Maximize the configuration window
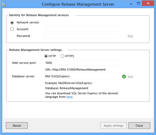This screenshot has height=135, width=156. [138, 4]
